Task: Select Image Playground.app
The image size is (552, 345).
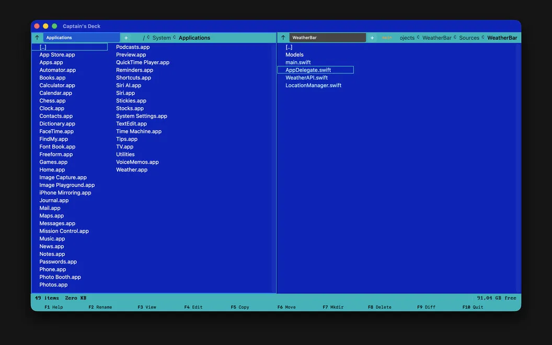Action: pyautogui.click(x=67, y=185)
